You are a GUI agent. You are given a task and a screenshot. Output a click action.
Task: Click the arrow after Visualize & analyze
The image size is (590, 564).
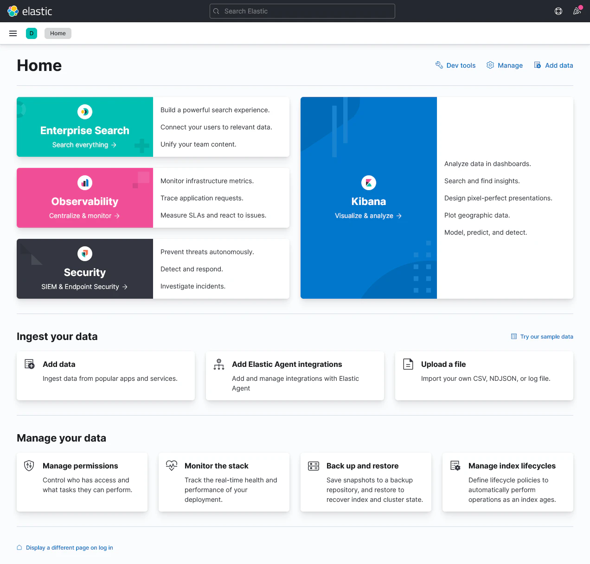pyautogui.click(x=399, y=216)
